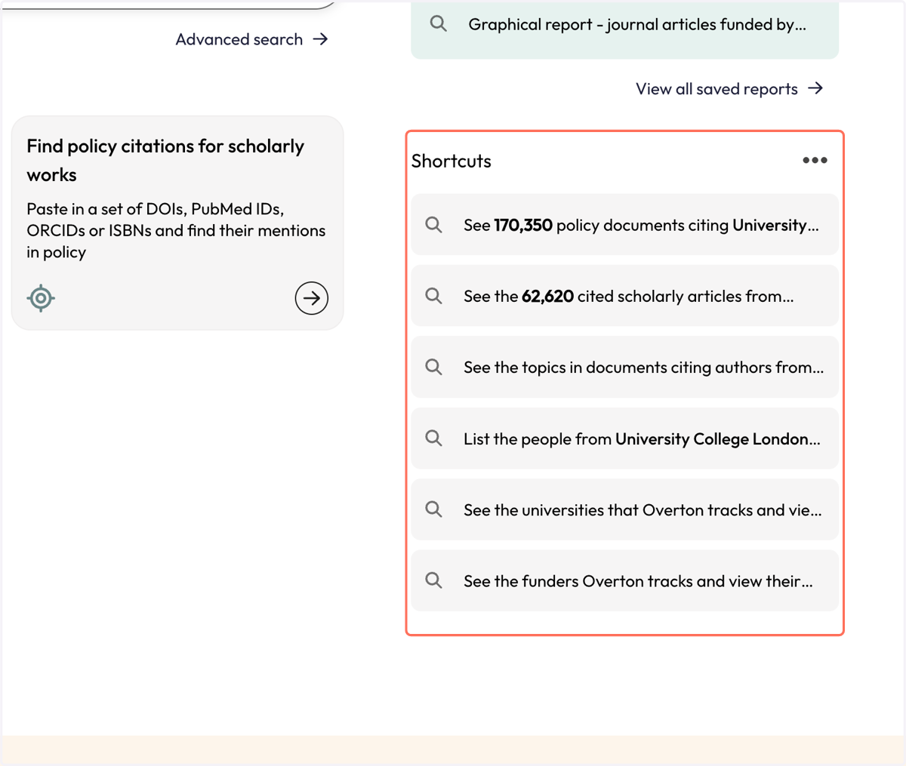The height and width of the screenshot is (766, 906).
Task: Click the arrow next to View all saved reports
Action: coord(815,88)
